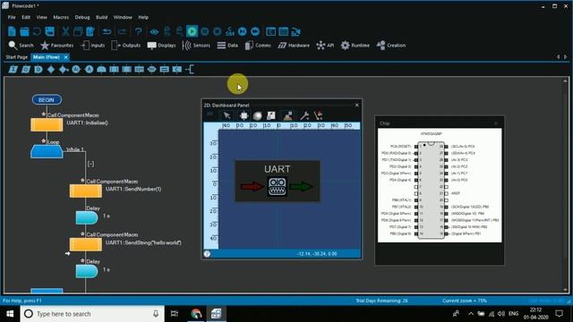Select the Decision diamond flowchart icon
Viewport: 573px width, 322px height.
click(x=51, y=70)
